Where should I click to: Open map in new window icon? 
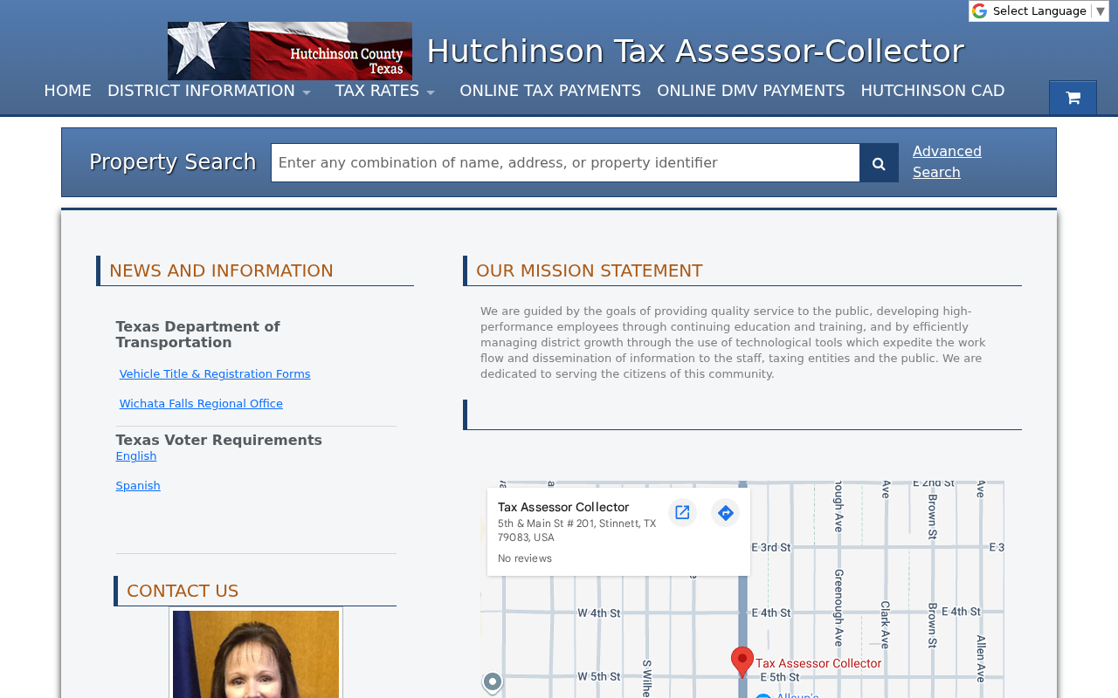click(x=682, y=513)
